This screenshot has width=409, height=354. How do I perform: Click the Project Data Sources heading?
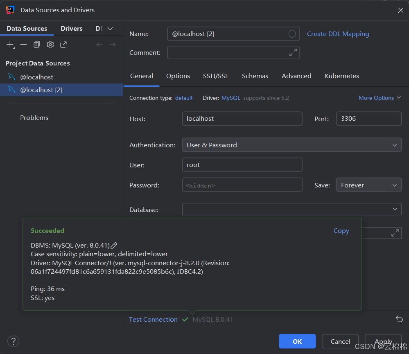point(38,63)
